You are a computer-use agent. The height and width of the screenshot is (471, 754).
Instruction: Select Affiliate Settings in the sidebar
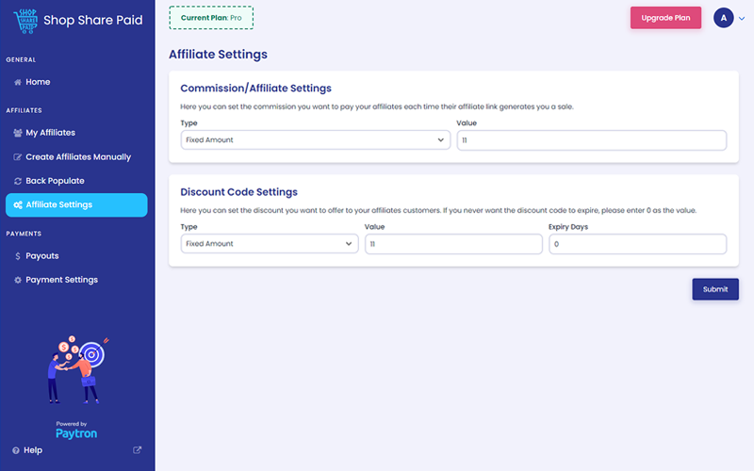pyautogui.click(x=76, y=204)
